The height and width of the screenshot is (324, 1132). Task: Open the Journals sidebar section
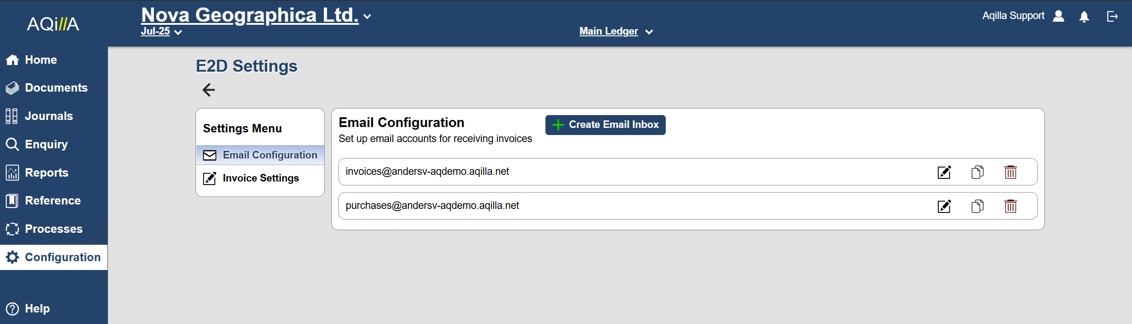coord(49,116)
